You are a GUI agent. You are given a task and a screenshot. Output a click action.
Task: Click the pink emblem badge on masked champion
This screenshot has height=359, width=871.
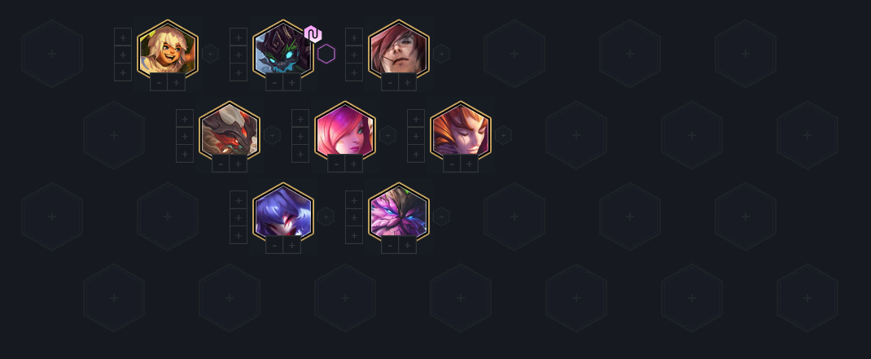point(313,34)
